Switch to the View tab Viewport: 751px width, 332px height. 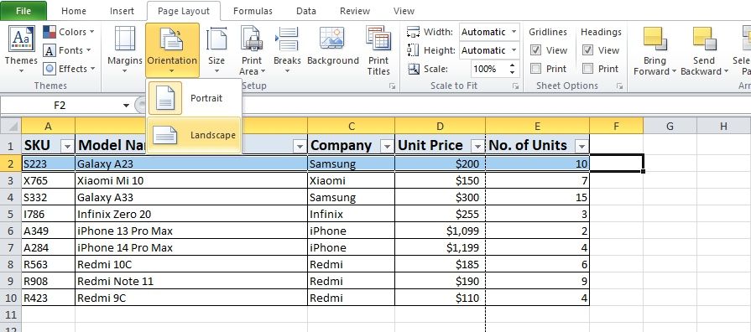(x=404, y=11)
